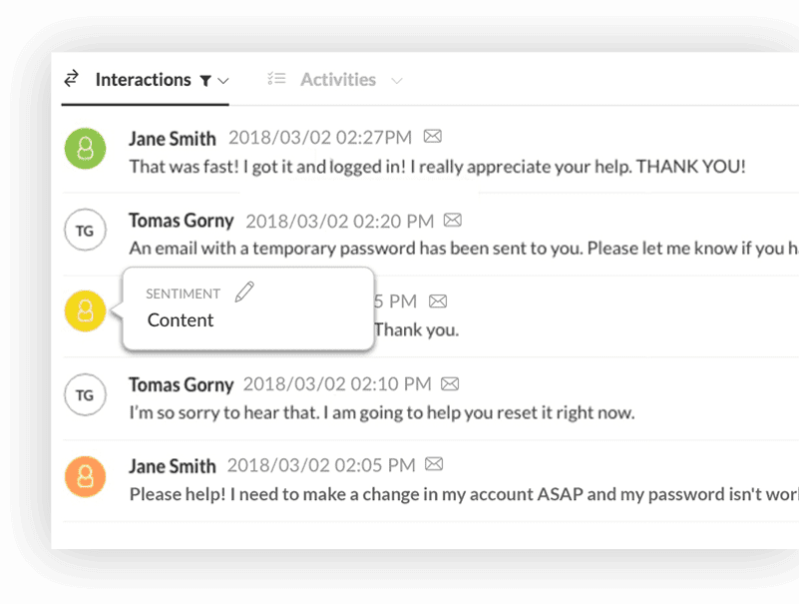Viewport: 799px width, 604px height.
Task: Open the Interactions filter funnel icon
Action: tap(205, 81)
